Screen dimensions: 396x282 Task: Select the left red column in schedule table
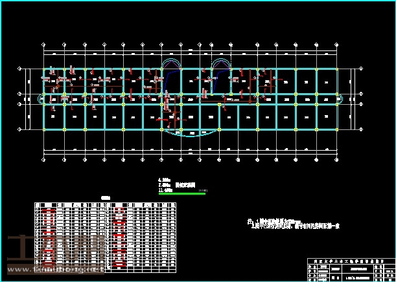click(x=49, y=236)
